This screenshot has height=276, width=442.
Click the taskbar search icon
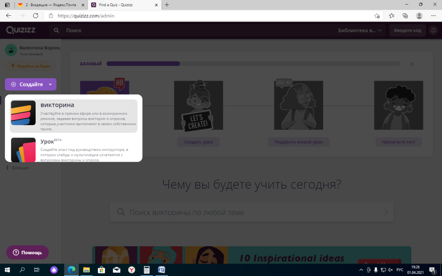coord(22,270)
